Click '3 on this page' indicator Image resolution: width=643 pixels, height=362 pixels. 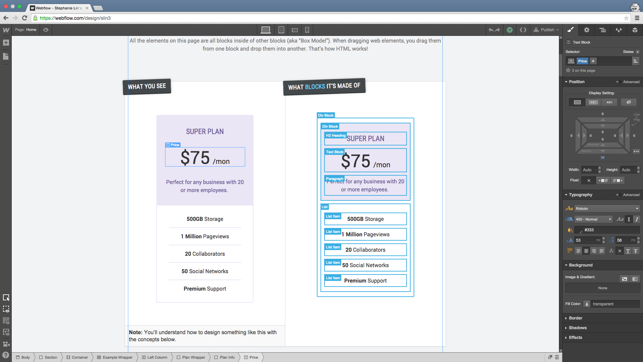(x=581, y=70)
